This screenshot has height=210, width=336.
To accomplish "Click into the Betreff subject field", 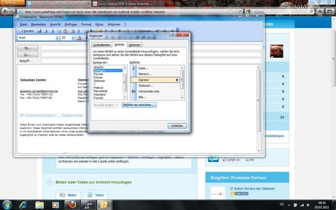I will [151, 61].
